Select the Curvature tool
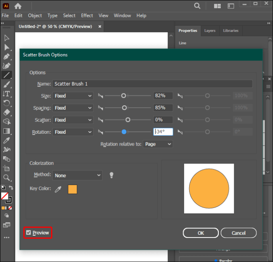The image size is (273, 262). coord(7,66)
